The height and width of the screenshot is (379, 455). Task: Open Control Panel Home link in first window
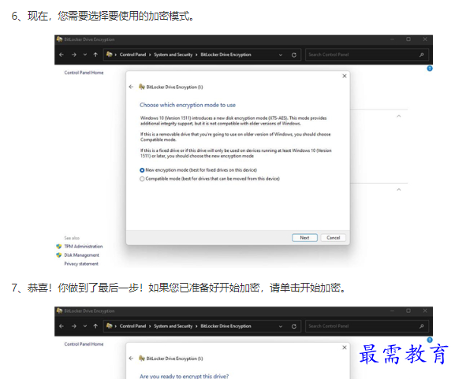click(x=84, y=72)
